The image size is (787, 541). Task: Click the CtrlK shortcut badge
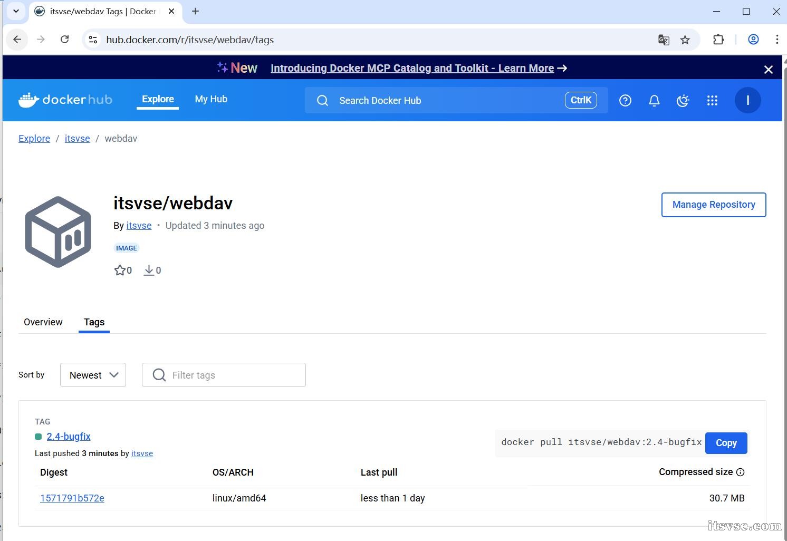581,100
